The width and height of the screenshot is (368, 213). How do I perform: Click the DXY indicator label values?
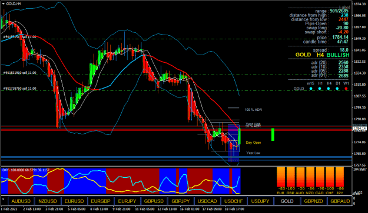click(26, 170)
